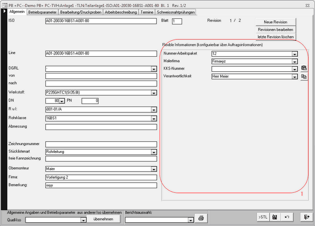Viewport: 315px width, 226px height.
Task: Expand the Malerfirma dropdown
Action: pyautogui.click(x=295, y=62)
